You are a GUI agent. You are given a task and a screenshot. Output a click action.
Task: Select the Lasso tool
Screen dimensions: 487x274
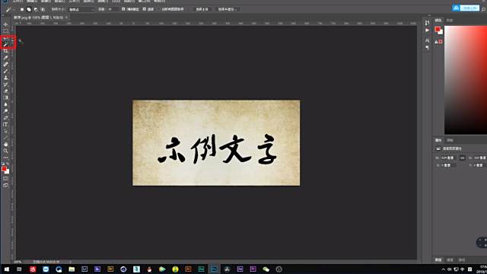pos(5,38)
